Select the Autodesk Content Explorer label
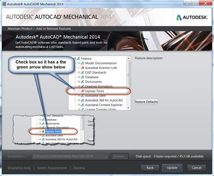214x176 pixels. 104,105
